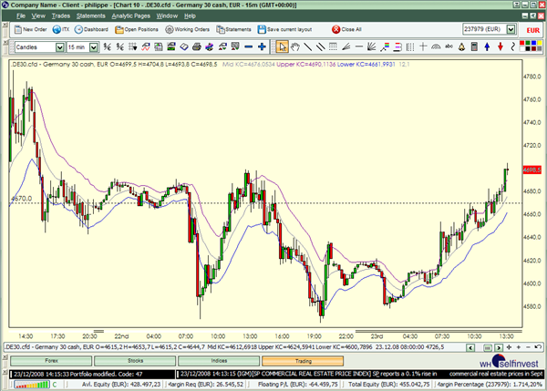Select the arcs drawing tool
Screen dimensions: 547x391
coord(436,46)
